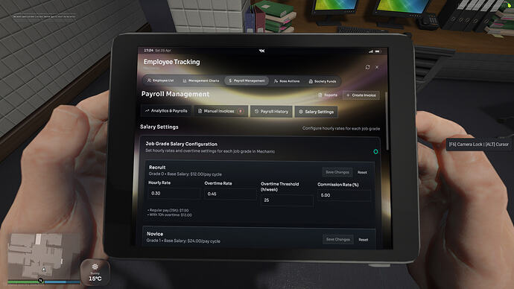Screen dimensions: 514x289
Task: Click the 15°C temperature reading
Action: point(95,279)
